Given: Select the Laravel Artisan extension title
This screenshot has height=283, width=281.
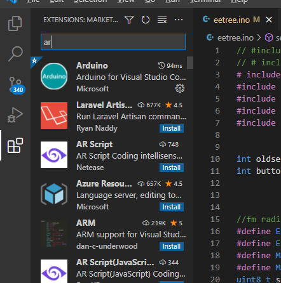Looking at the screenshot, I should click(104, 105).
